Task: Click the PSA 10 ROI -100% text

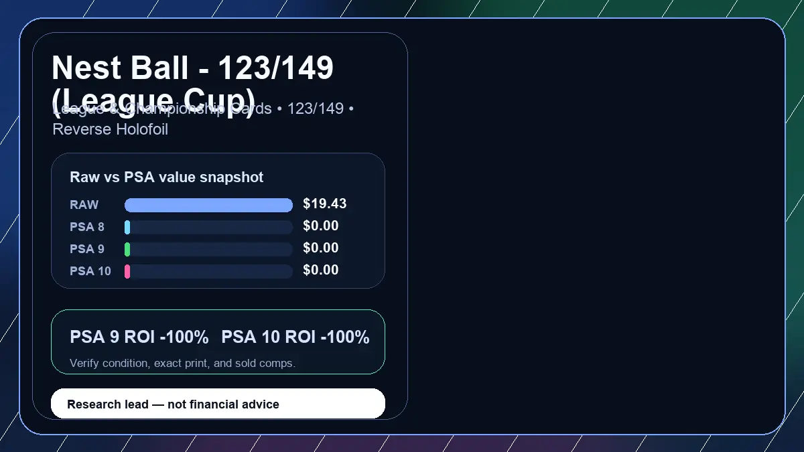Action: [295, 337]
